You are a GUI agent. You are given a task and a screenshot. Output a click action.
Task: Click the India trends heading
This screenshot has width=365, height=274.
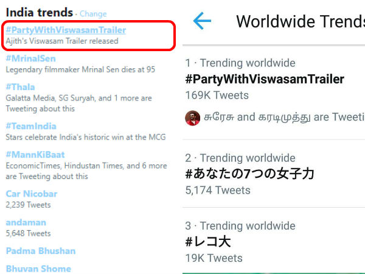[39, 13]
